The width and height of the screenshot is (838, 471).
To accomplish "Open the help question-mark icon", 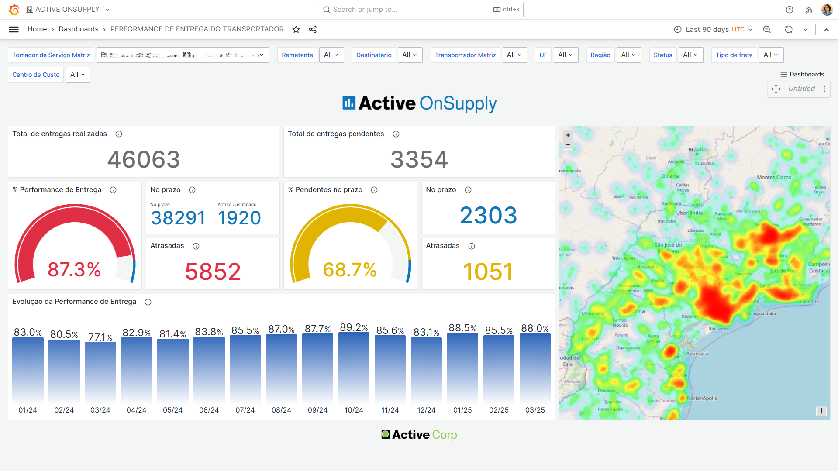I will (x=790, y=10).
